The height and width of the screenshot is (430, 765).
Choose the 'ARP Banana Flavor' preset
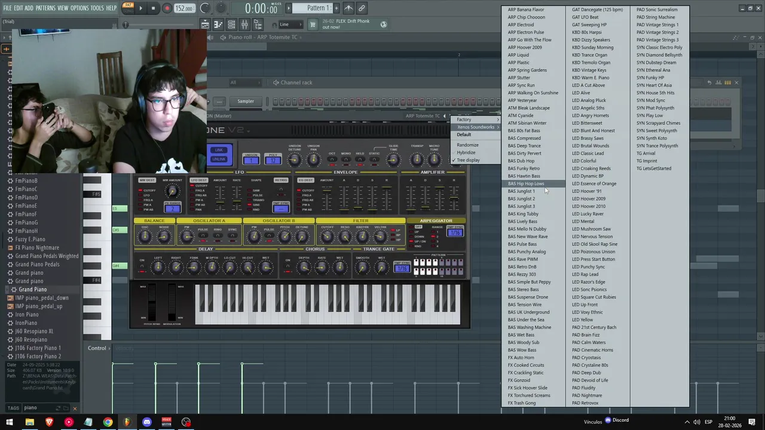[x=533, y=10]
